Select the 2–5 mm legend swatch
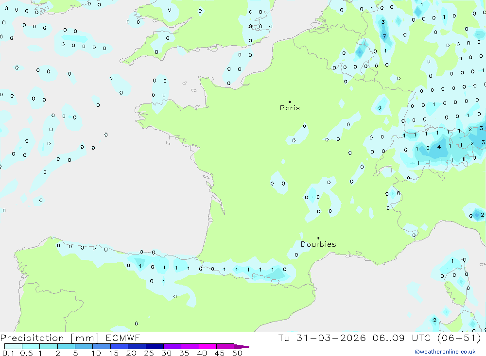Image resolution: width=486 pixels, height=356 pixels. [66, 346]
